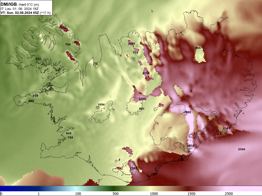Screen dimensions: 262x196
Task: Click the 'VT: Sun. 02.06.2024 05Z' line
Action: point(20,13)
